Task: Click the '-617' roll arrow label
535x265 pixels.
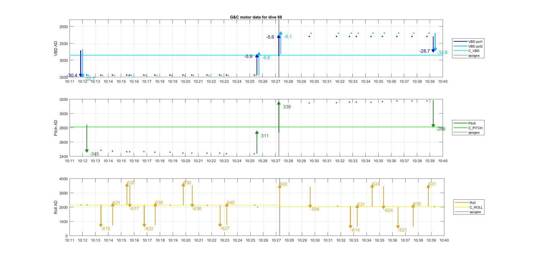Action: click(x=134, y=209)
